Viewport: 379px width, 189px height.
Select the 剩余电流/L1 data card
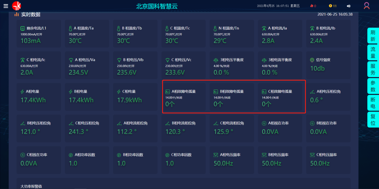click(x=39, y=34)
